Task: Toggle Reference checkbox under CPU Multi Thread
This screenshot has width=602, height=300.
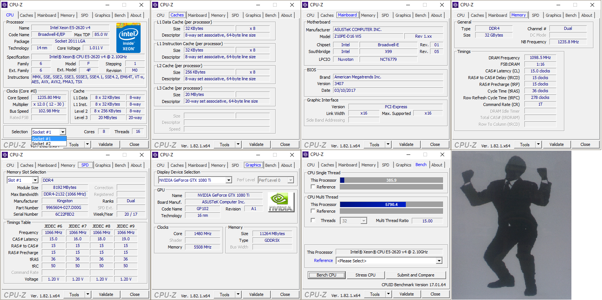Action: coord(313,211)
